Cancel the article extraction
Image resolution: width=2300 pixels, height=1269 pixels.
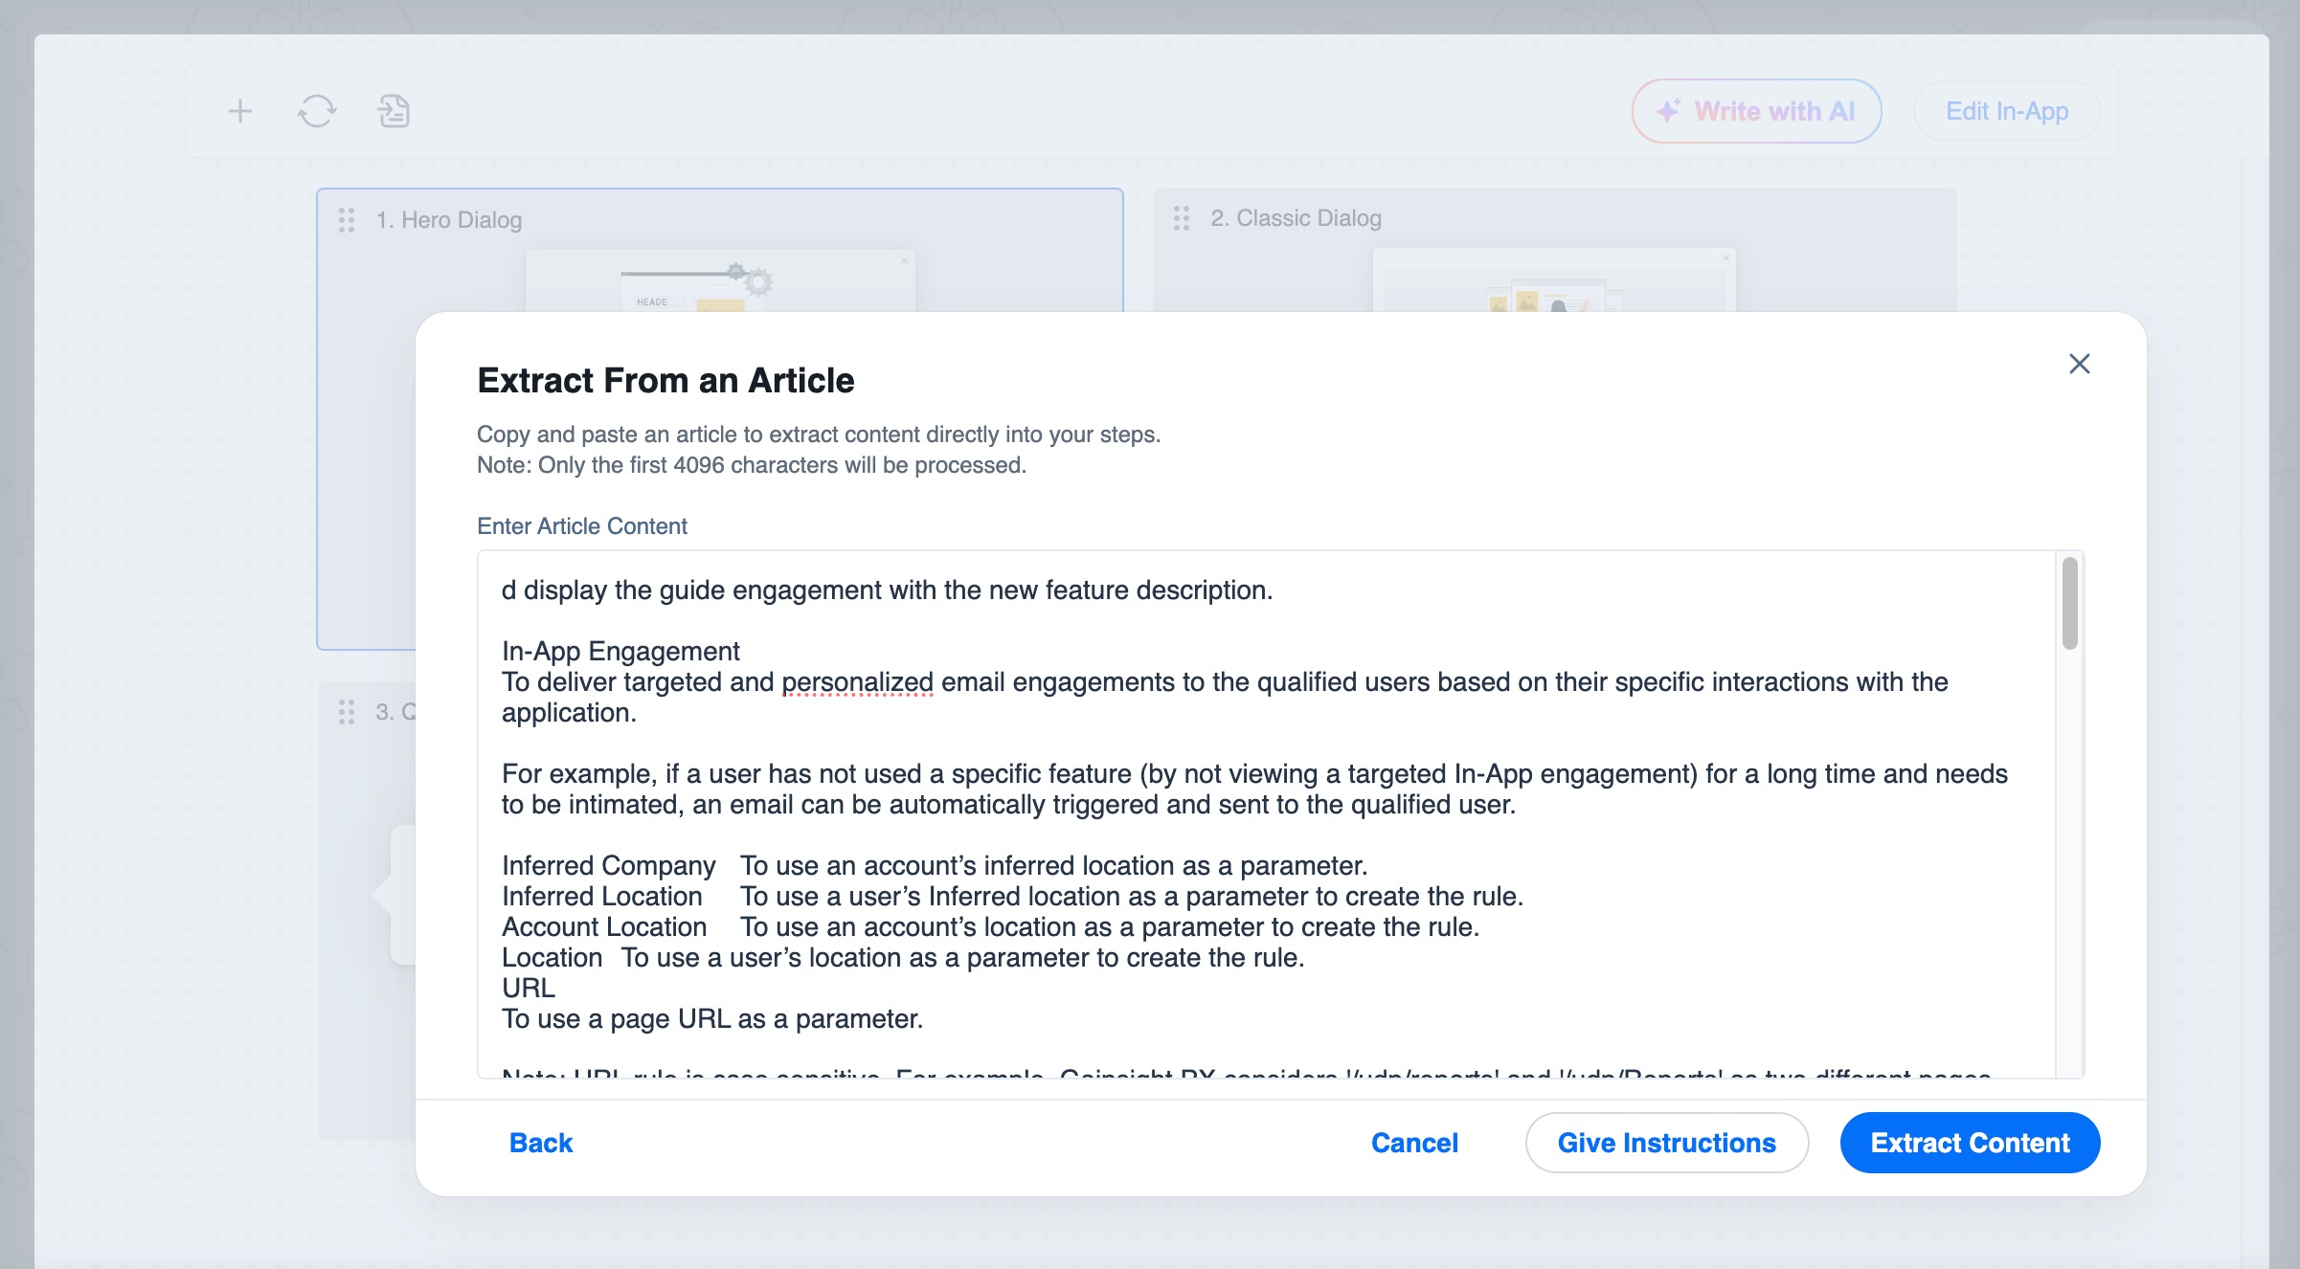click(1414, 1143)
